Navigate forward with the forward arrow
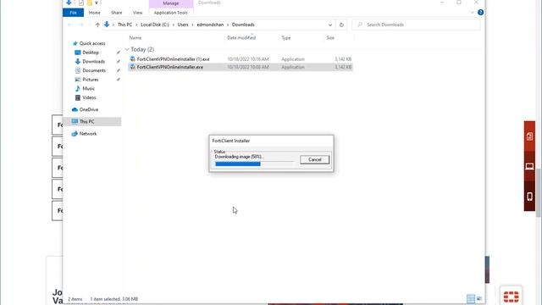This screenshot has height=305, width=542. tap(81, 25)
